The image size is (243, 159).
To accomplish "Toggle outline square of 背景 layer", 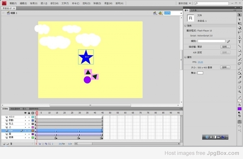I will point(33,138).
